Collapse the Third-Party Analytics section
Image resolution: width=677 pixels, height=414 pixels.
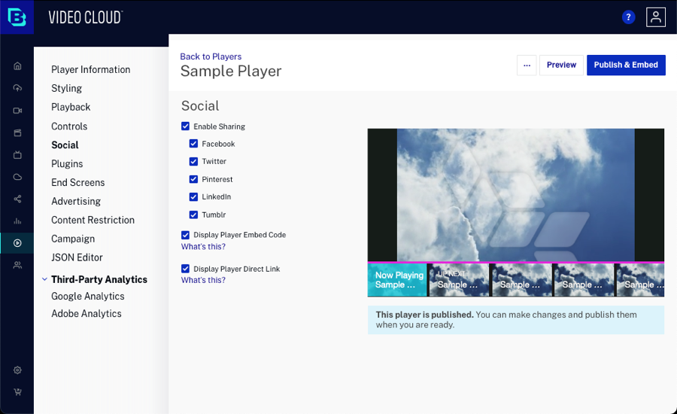(x=44, y=279)
